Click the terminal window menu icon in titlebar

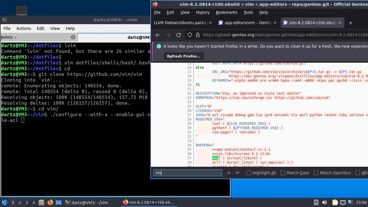[x=4, y=20]
